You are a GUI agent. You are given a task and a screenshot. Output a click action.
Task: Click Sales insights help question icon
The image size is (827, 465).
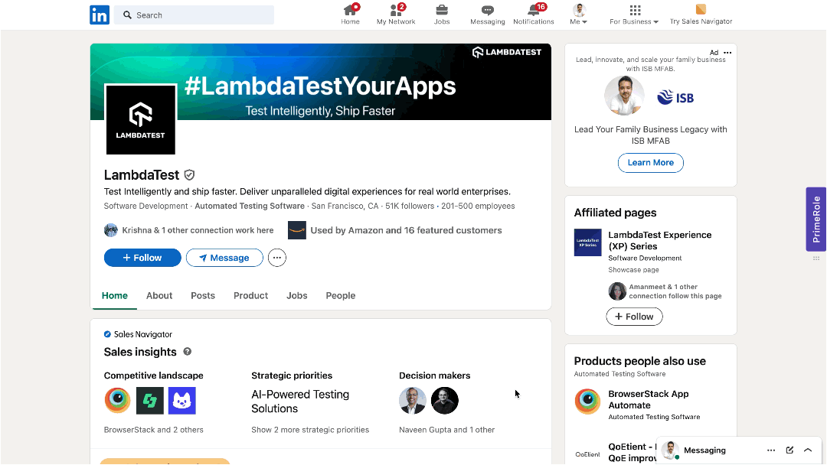coord(188,352)
